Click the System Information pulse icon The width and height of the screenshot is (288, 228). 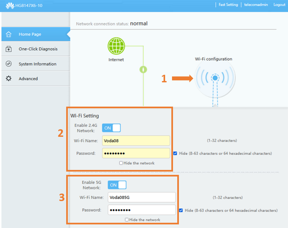9,64
